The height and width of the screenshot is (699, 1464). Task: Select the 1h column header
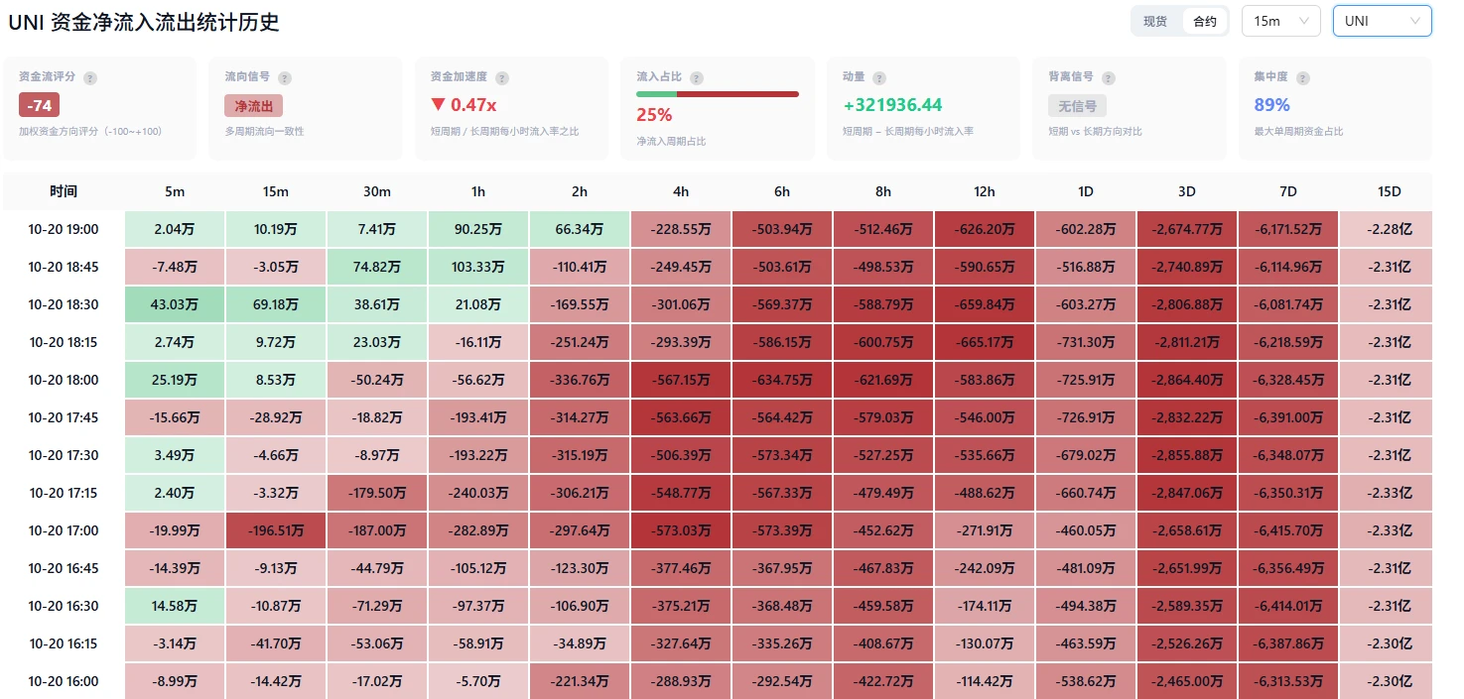click(x=478, y=191)
